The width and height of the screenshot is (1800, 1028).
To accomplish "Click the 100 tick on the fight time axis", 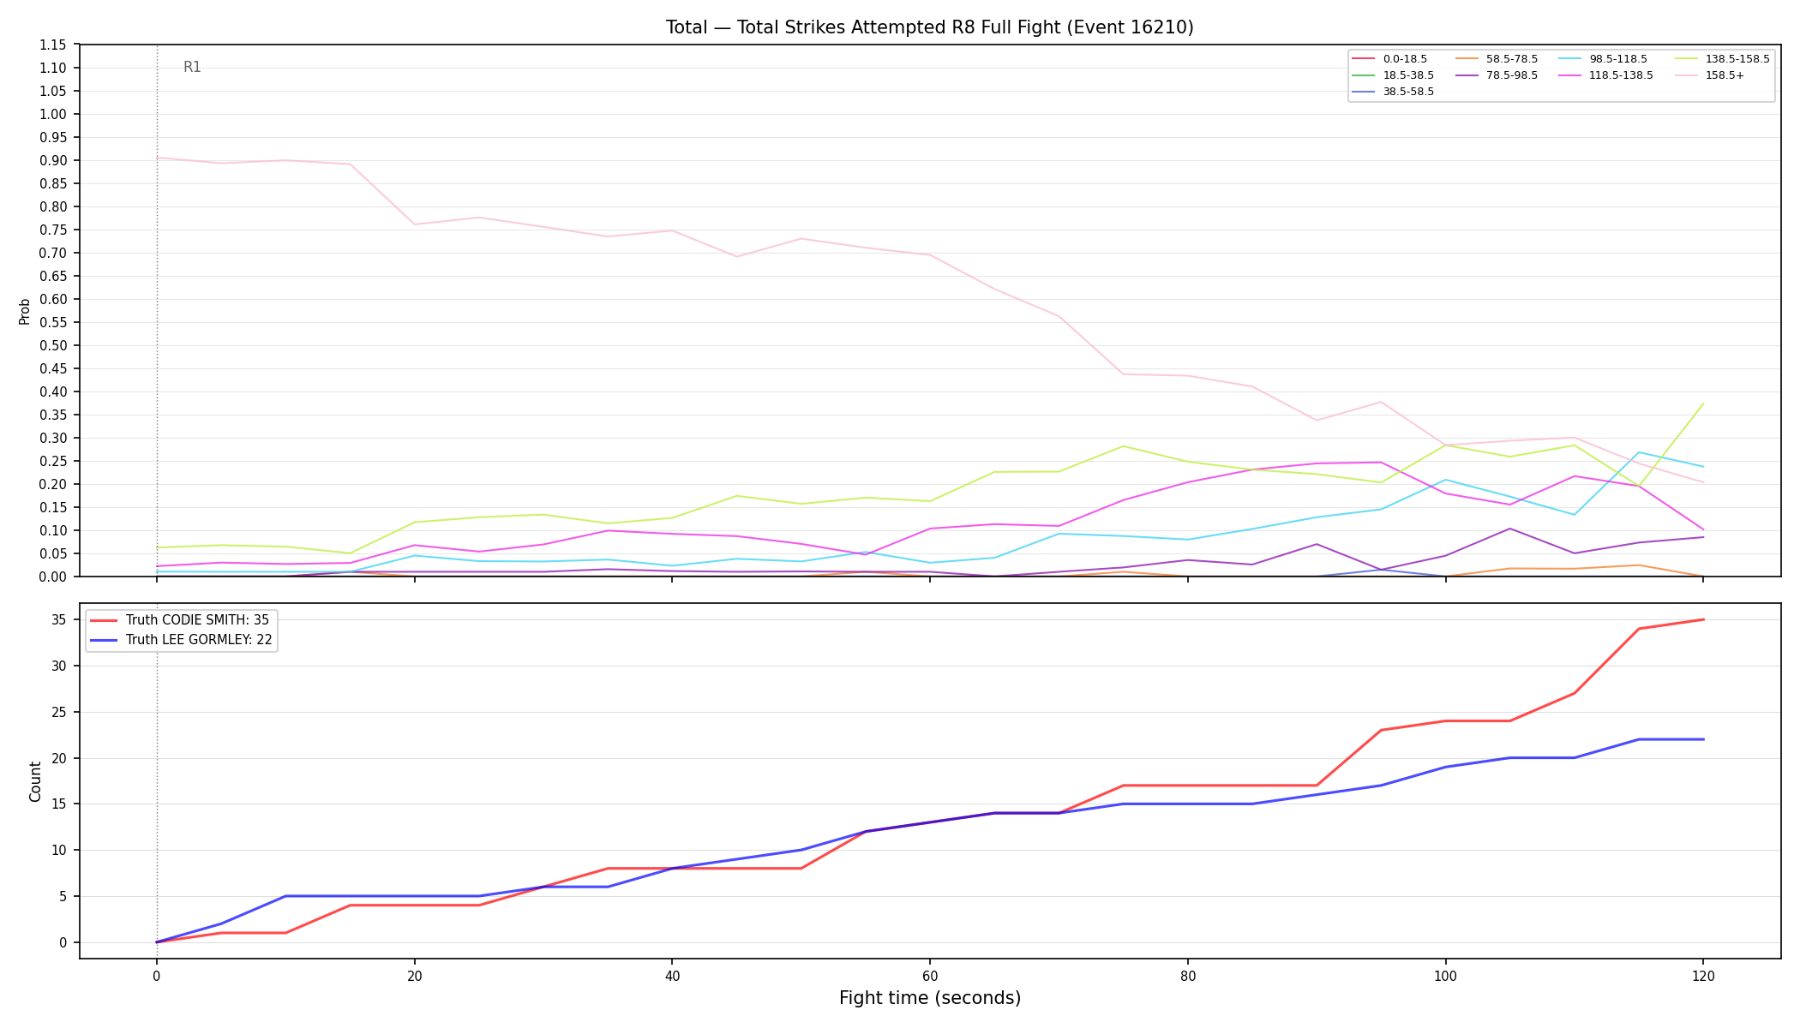I will coord(1446,975).
